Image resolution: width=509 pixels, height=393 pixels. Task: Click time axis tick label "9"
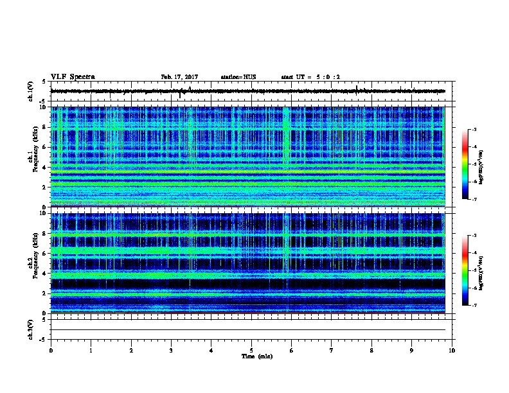pos(411,351)
